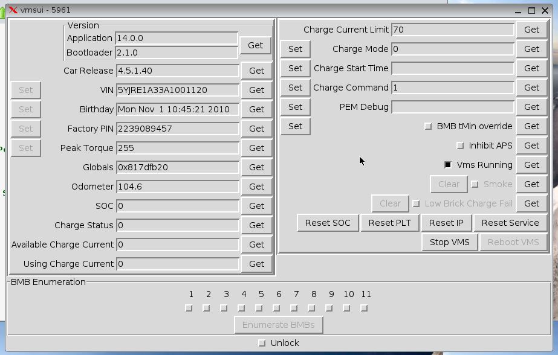Viewport: 558px width, 355px height.
Task: Set the Charge Start Time
Action: (296, 68)
